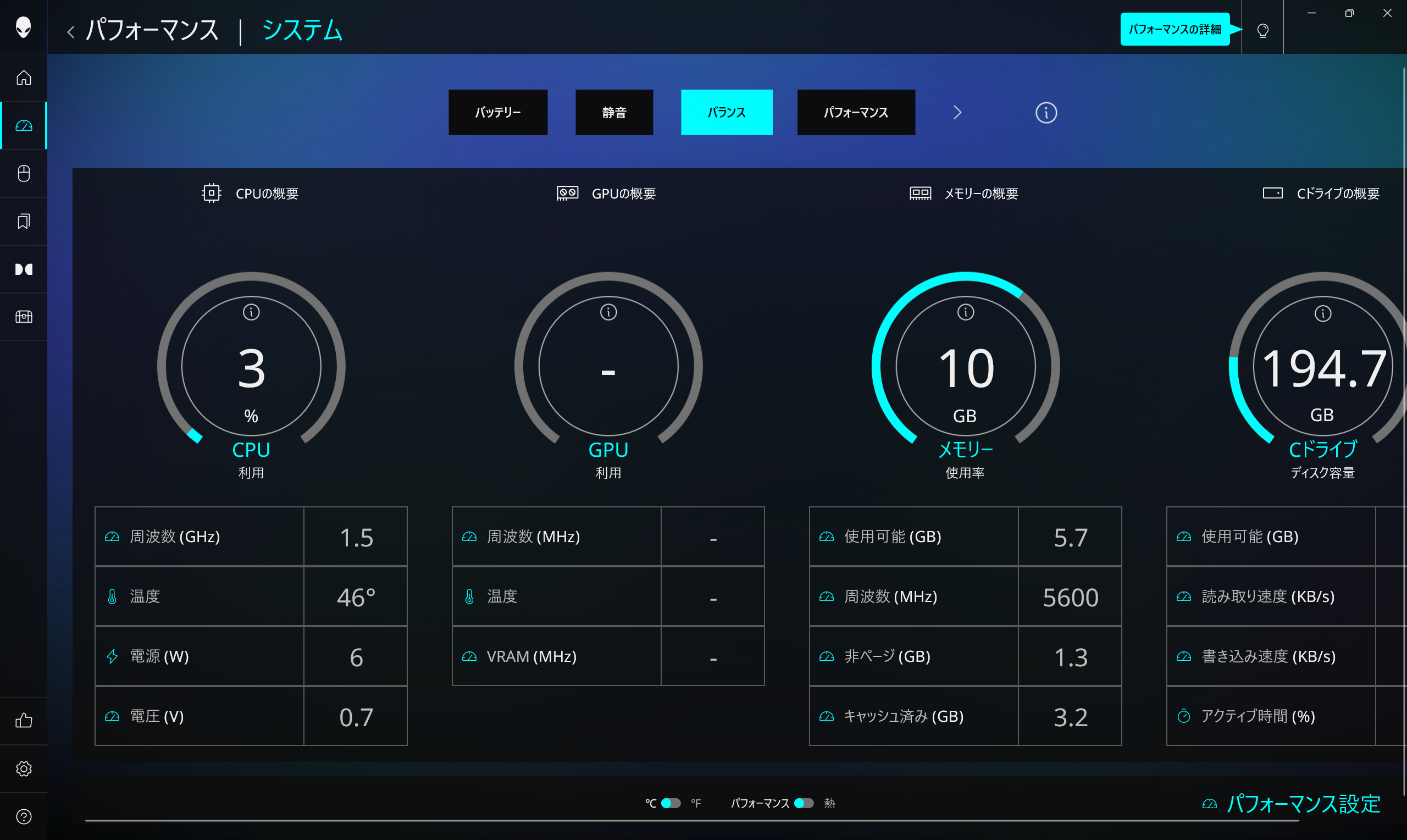Show info for CPU gauge
Viewport: 1407px width, 840px height.
(251, 312)
